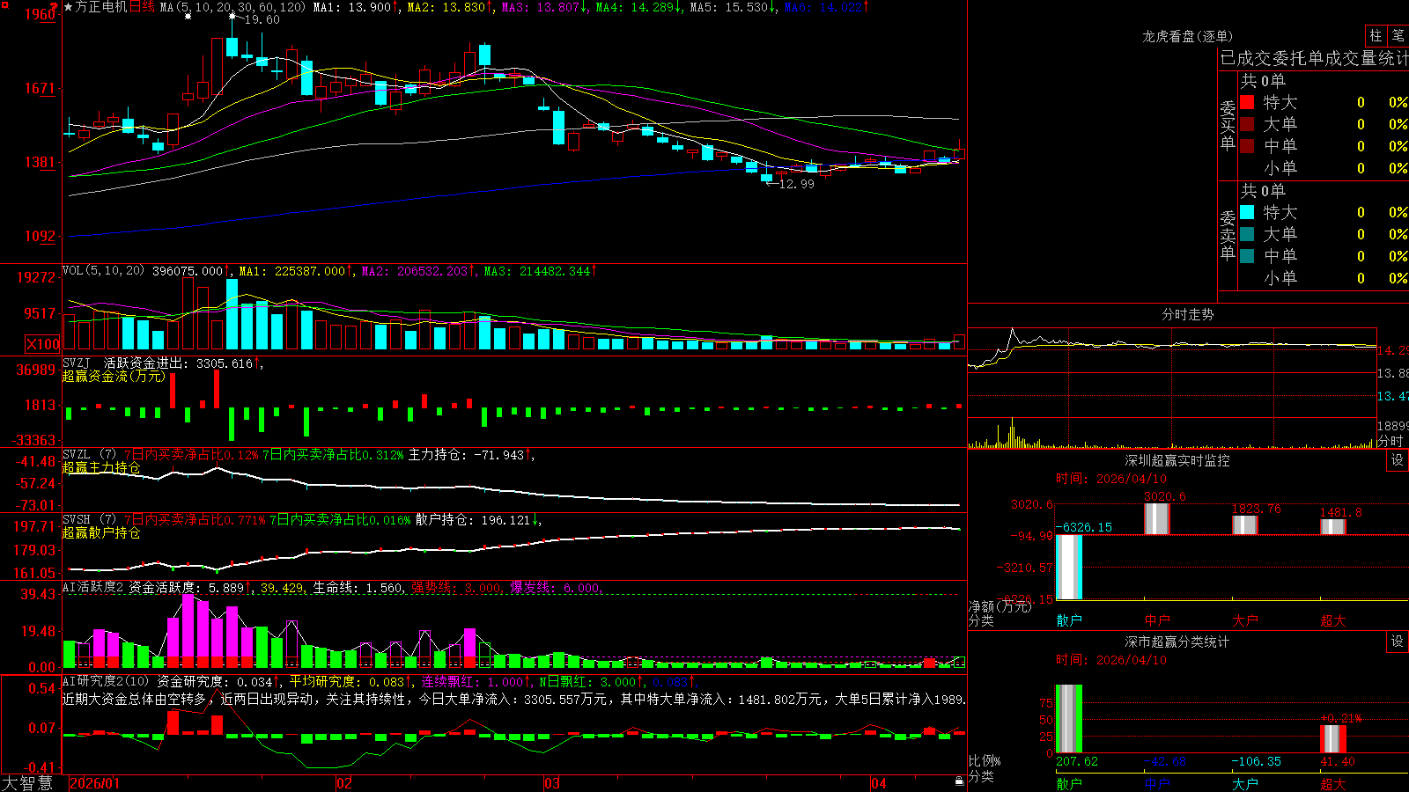Image resolution: width=1409 pixels, height=792 pixels.
Task: Click the 散户持仓: 196.121 value
Action: [x=473, y=520]
